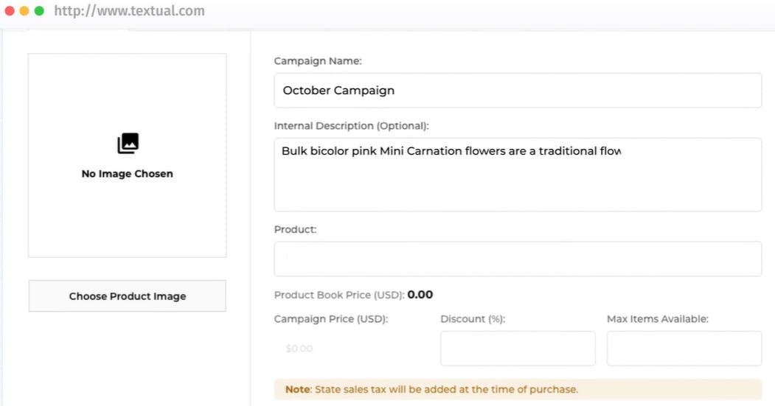Click inside Internal Description text area

pos(517,175)
